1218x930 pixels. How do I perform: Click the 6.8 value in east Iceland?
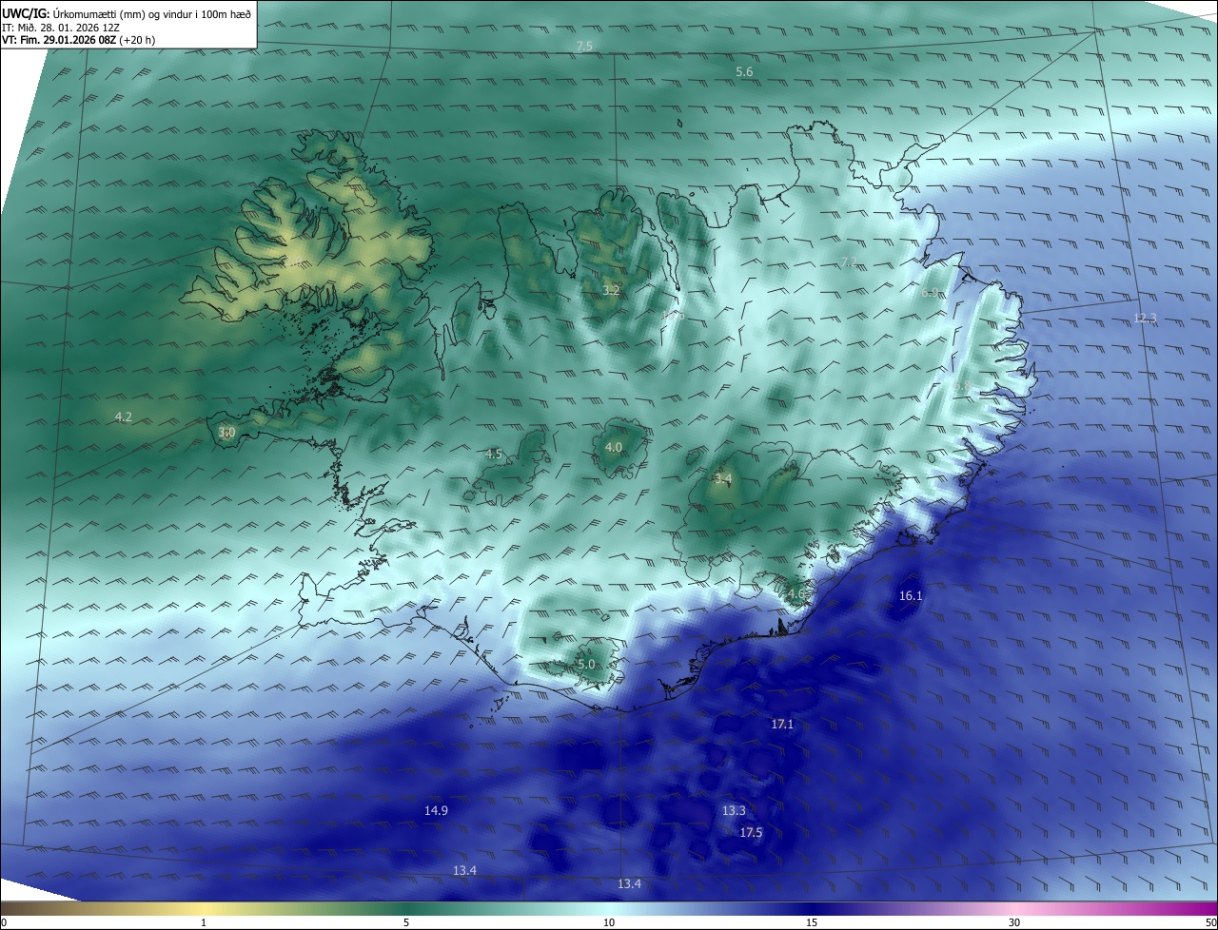tap(962, 386)
